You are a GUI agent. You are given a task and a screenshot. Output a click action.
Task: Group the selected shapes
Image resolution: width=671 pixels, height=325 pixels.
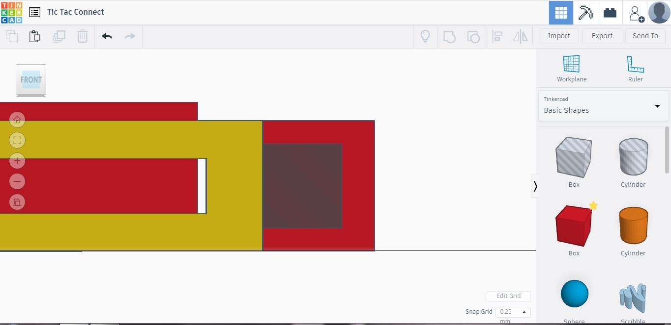click(x=449, y=36)
